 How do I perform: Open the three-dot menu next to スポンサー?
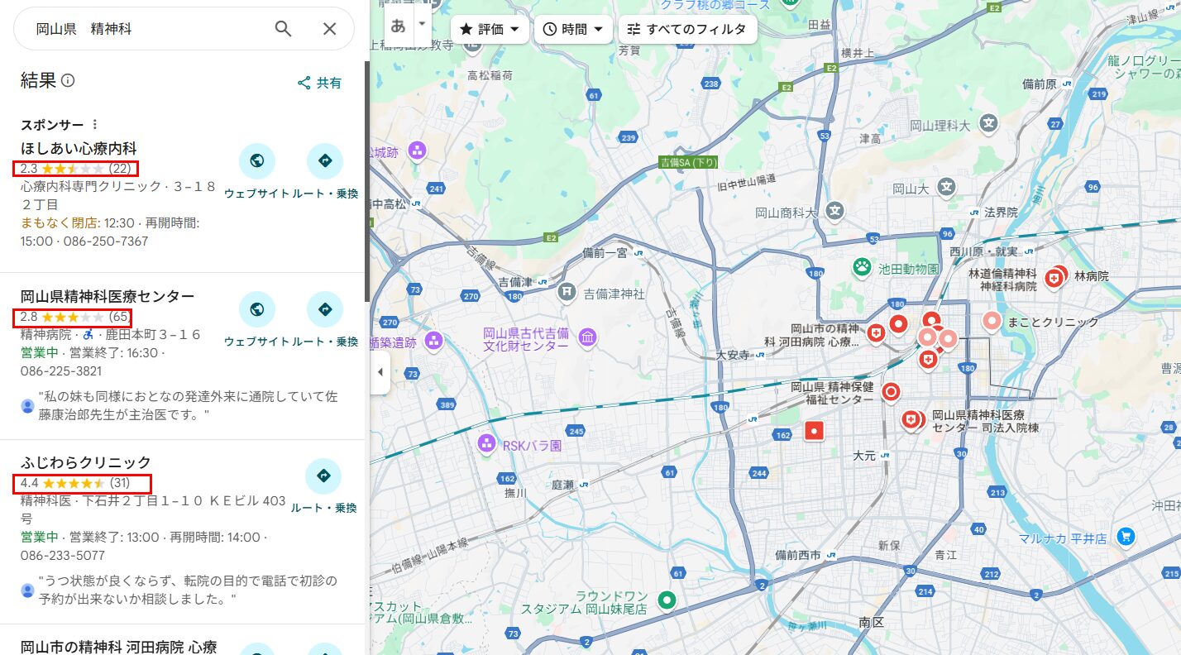tap(94, 125)
